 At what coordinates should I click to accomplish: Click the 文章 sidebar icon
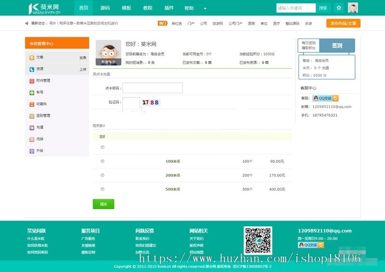[x=32, y=57]
